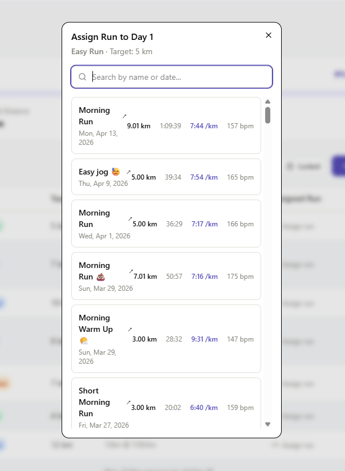Click the Assign Run to Day 1 heading

coord(112,37)
